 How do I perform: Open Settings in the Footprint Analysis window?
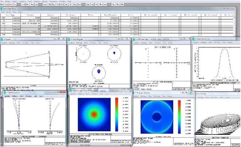click(143, 96)
